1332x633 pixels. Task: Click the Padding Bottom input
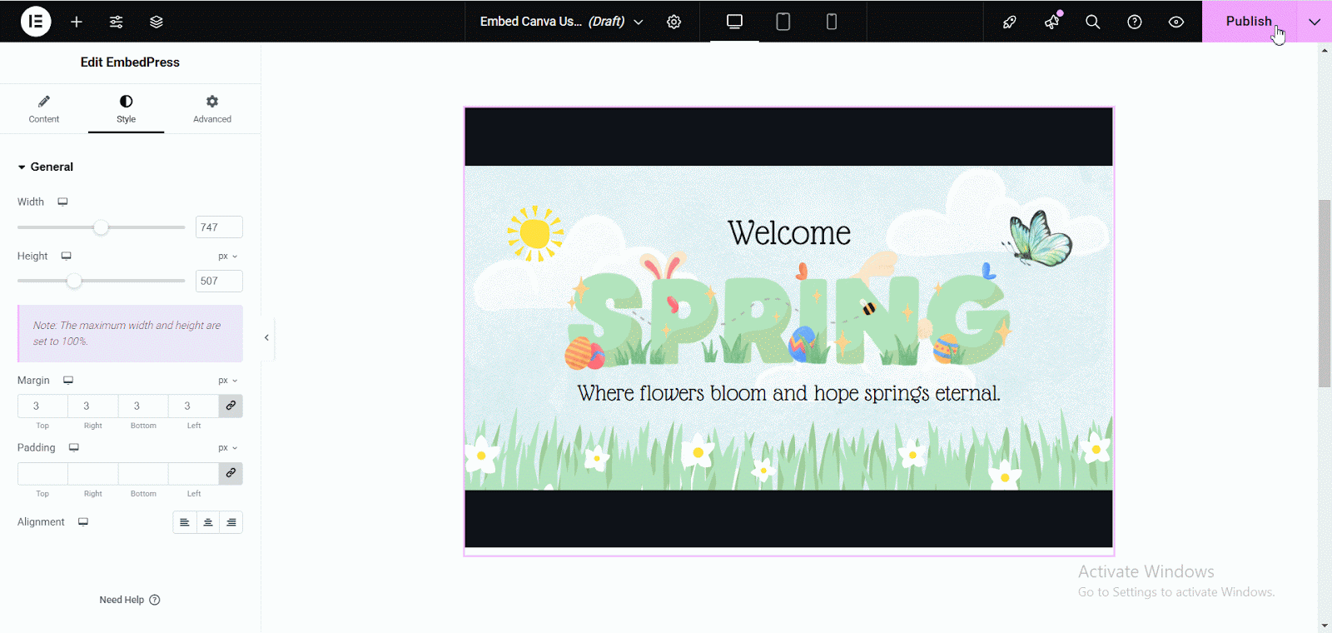point(143,473)
